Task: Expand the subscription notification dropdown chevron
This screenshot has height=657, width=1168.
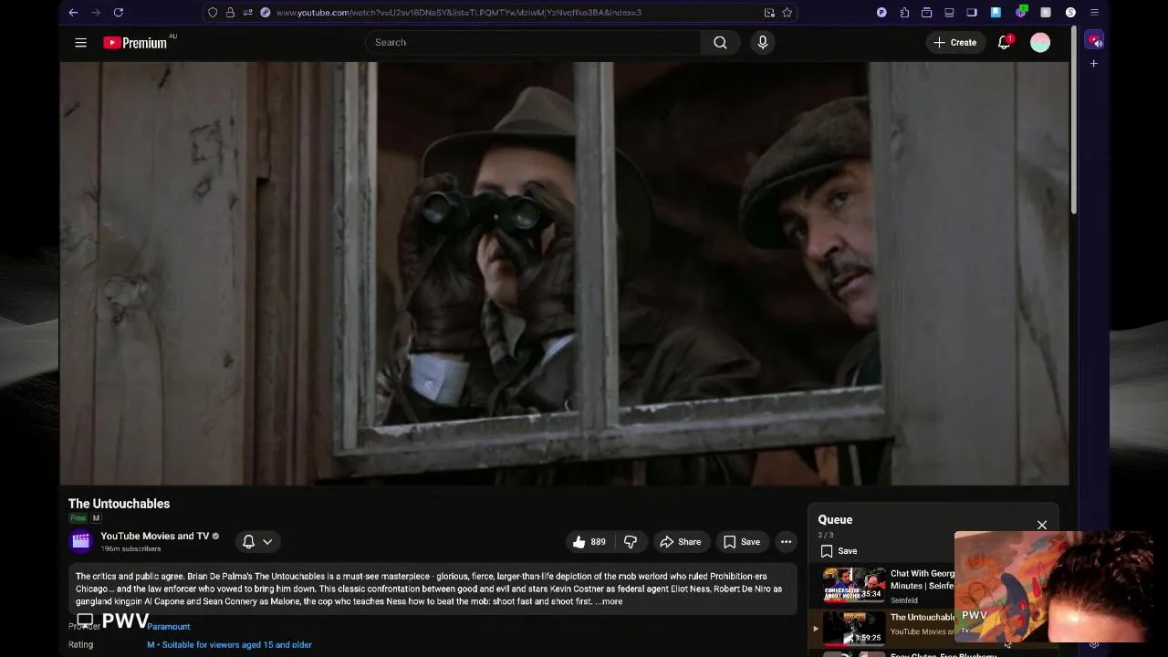Action: pos(267,542)
